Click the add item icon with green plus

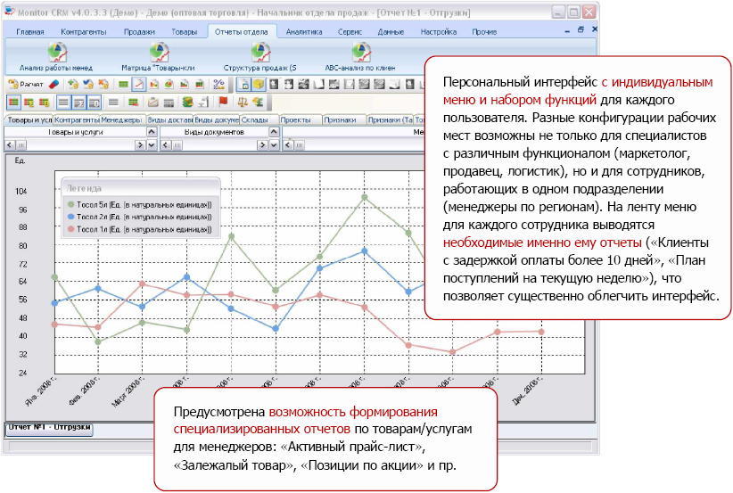pos(73,84)
